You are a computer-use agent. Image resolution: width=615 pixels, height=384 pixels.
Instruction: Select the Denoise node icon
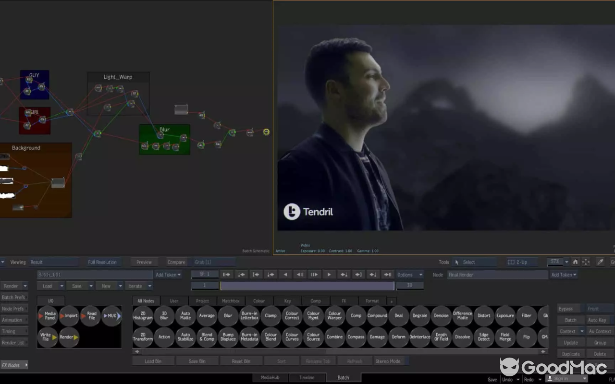point(441,316)
